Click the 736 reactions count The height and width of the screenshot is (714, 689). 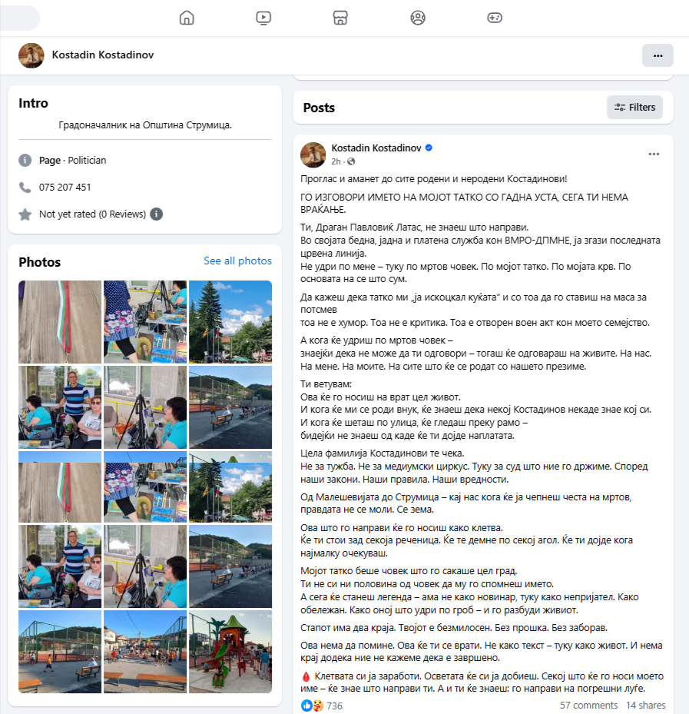[x=334, y=706]
